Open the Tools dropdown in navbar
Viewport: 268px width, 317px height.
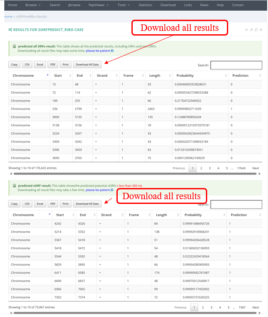click(124, 5)
